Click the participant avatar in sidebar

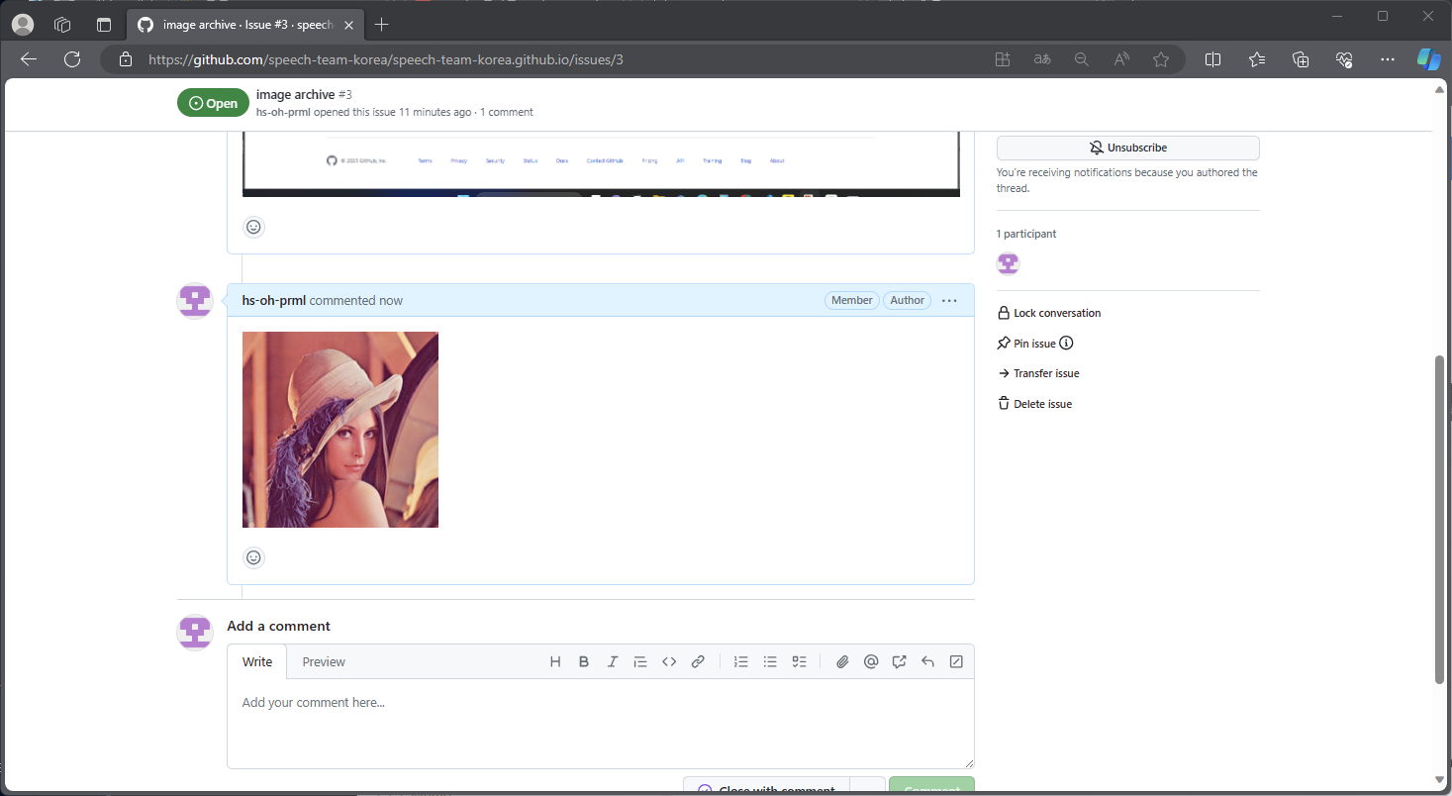(1008, 263)
